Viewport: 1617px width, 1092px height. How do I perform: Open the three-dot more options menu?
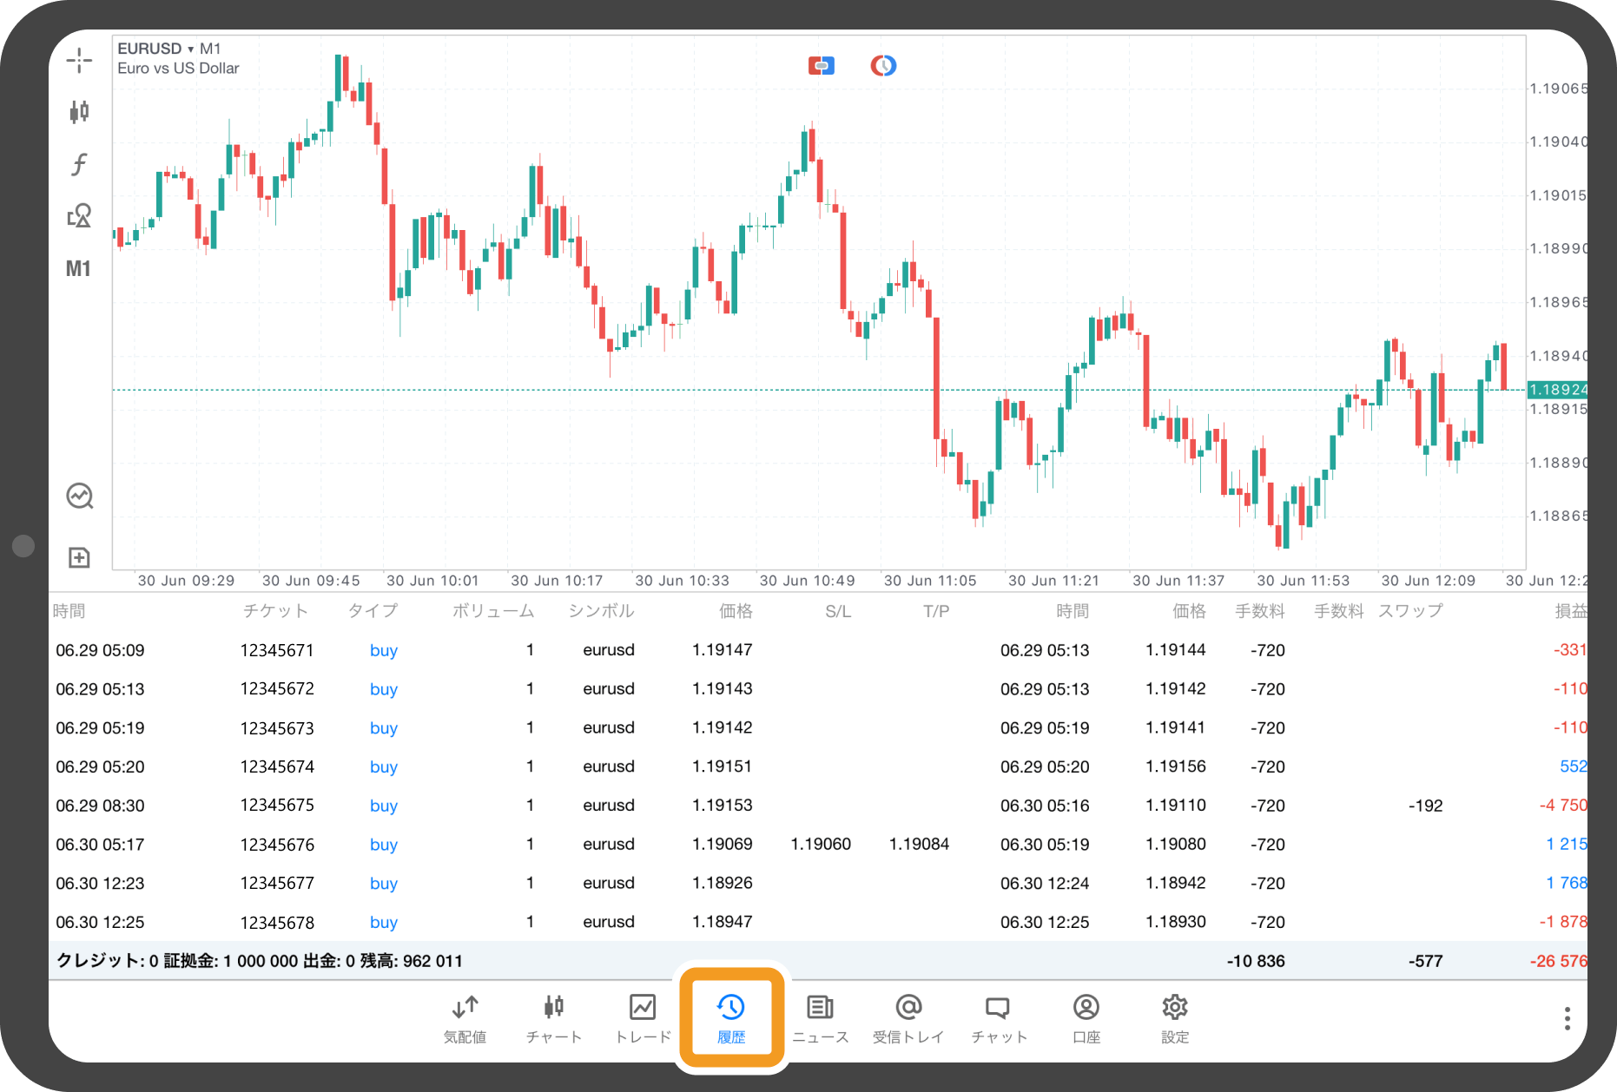[1567, 1018]
